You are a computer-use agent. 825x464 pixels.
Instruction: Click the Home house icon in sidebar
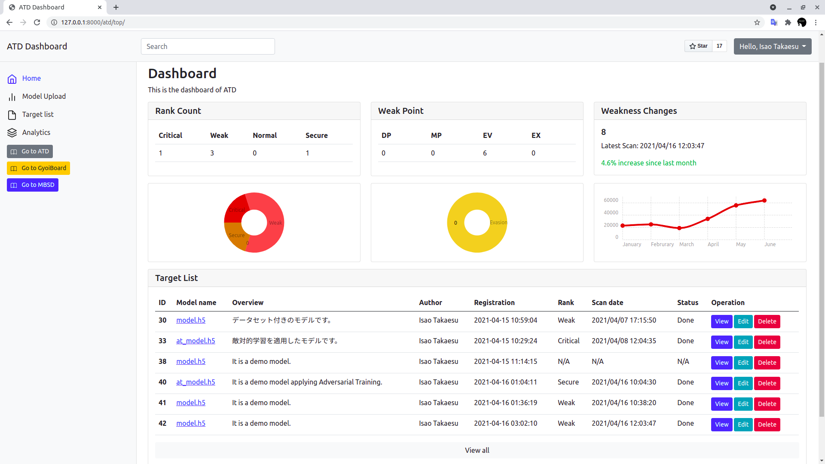coord(12,79)
